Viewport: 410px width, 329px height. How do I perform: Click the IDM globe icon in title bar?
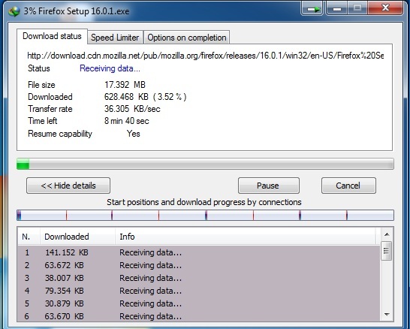[x=14, y=11]
